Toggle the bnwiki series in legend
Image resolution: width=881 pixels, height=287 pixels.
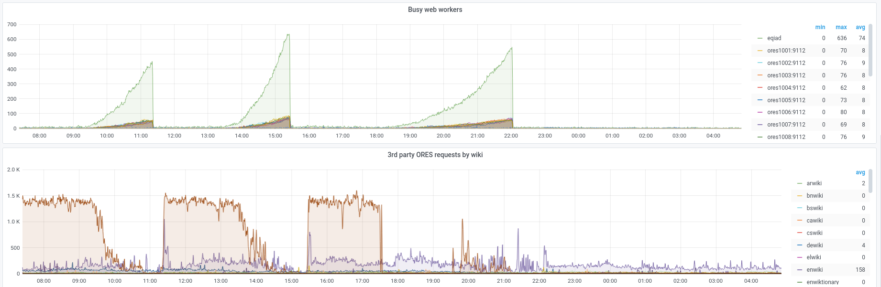tap(815, 196)
